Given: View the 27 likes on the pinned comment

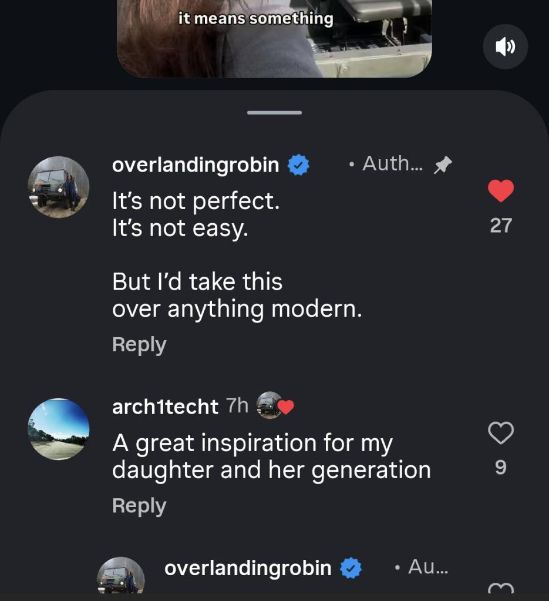Looking at the screenshot, I should (x=501, y=226).
